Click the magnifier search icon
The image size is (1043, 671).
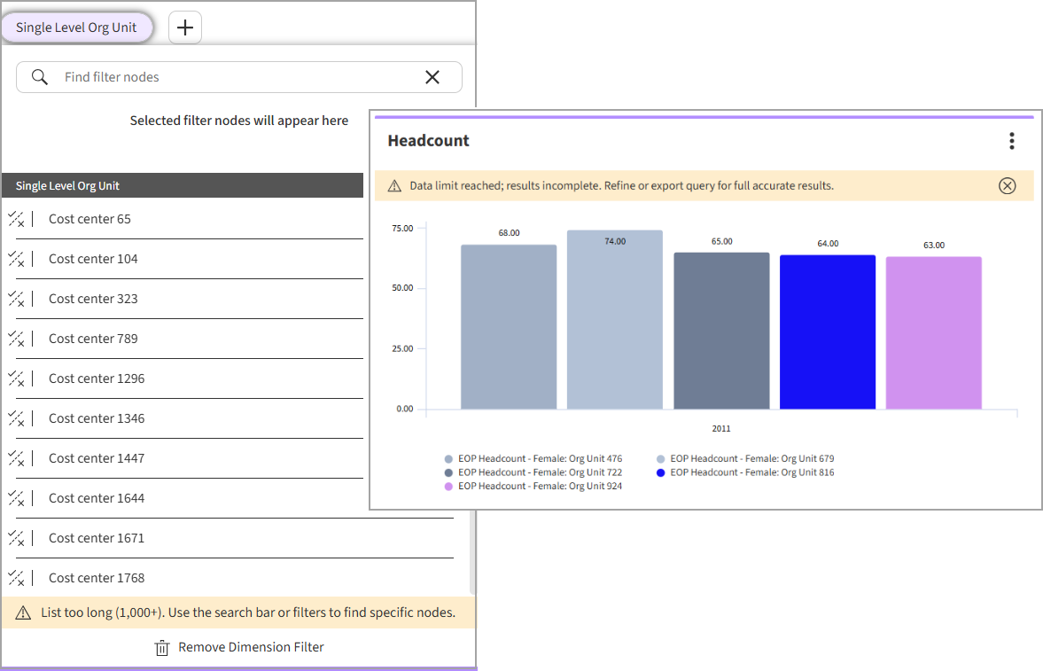coord(40,77)
